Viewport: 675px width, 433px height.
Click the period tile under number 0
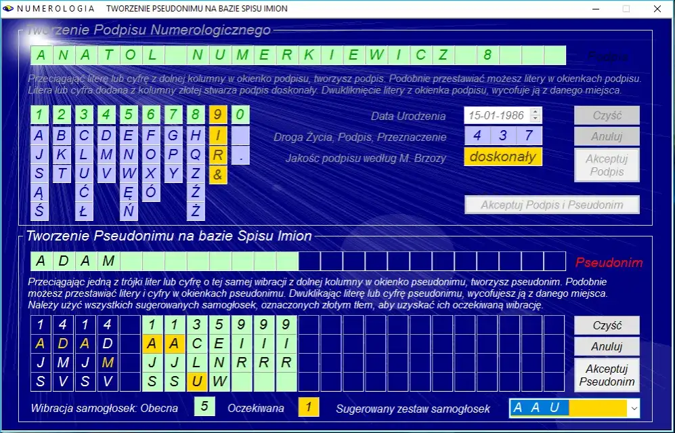[240, 156]
